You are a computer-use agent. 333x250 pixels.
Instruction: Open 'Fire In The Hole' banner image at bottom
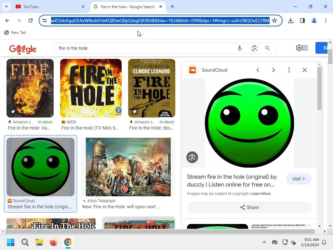tap(51, 224)
